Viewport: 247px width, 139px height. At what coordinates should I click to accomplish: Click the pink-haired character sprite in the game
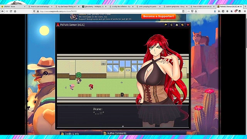(x=72, y=87)
